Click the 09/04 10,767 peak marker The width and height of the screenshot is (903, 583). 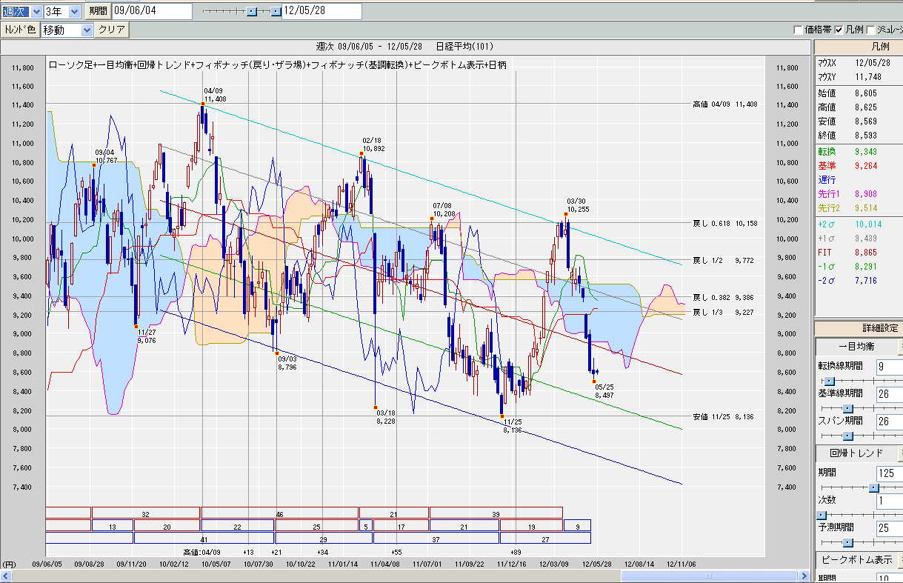pyautogui.click(x=94, y=165)
